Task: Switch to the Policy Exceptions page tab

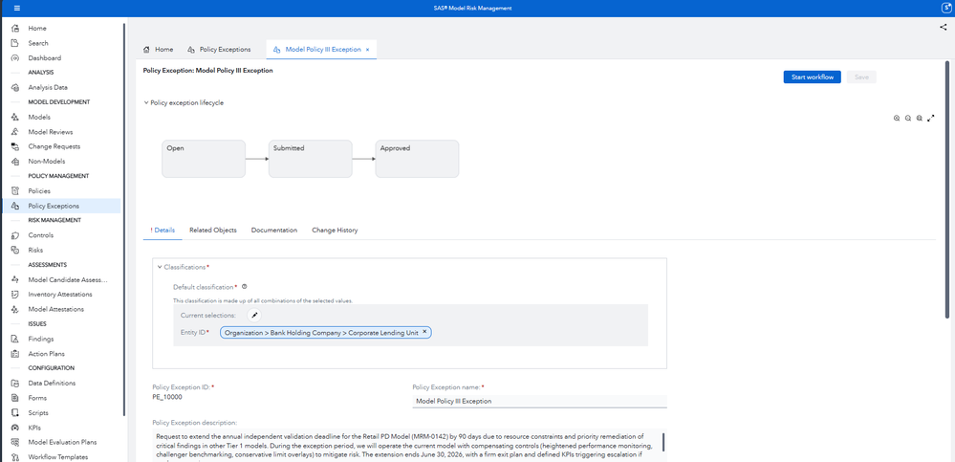Action: [x=219, y=50]
